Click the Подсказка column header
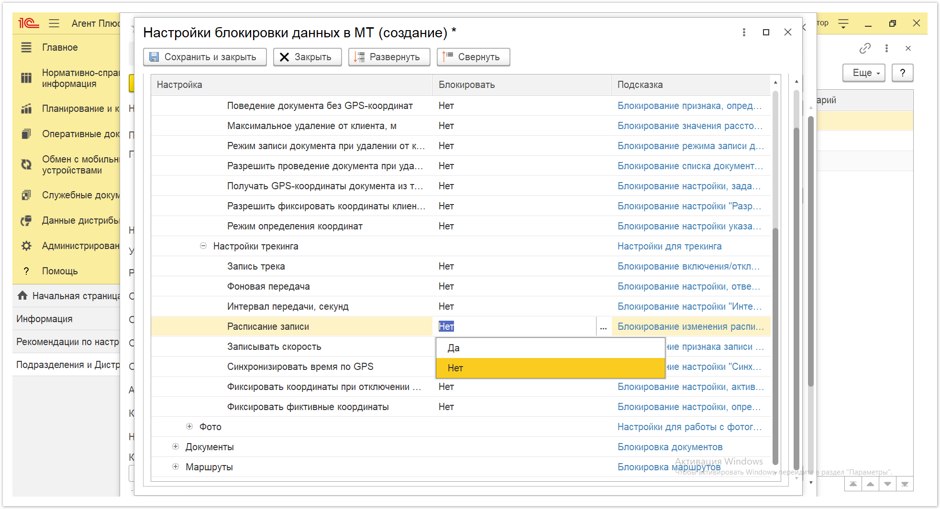 pyautogui.click(x=691, y=85)
